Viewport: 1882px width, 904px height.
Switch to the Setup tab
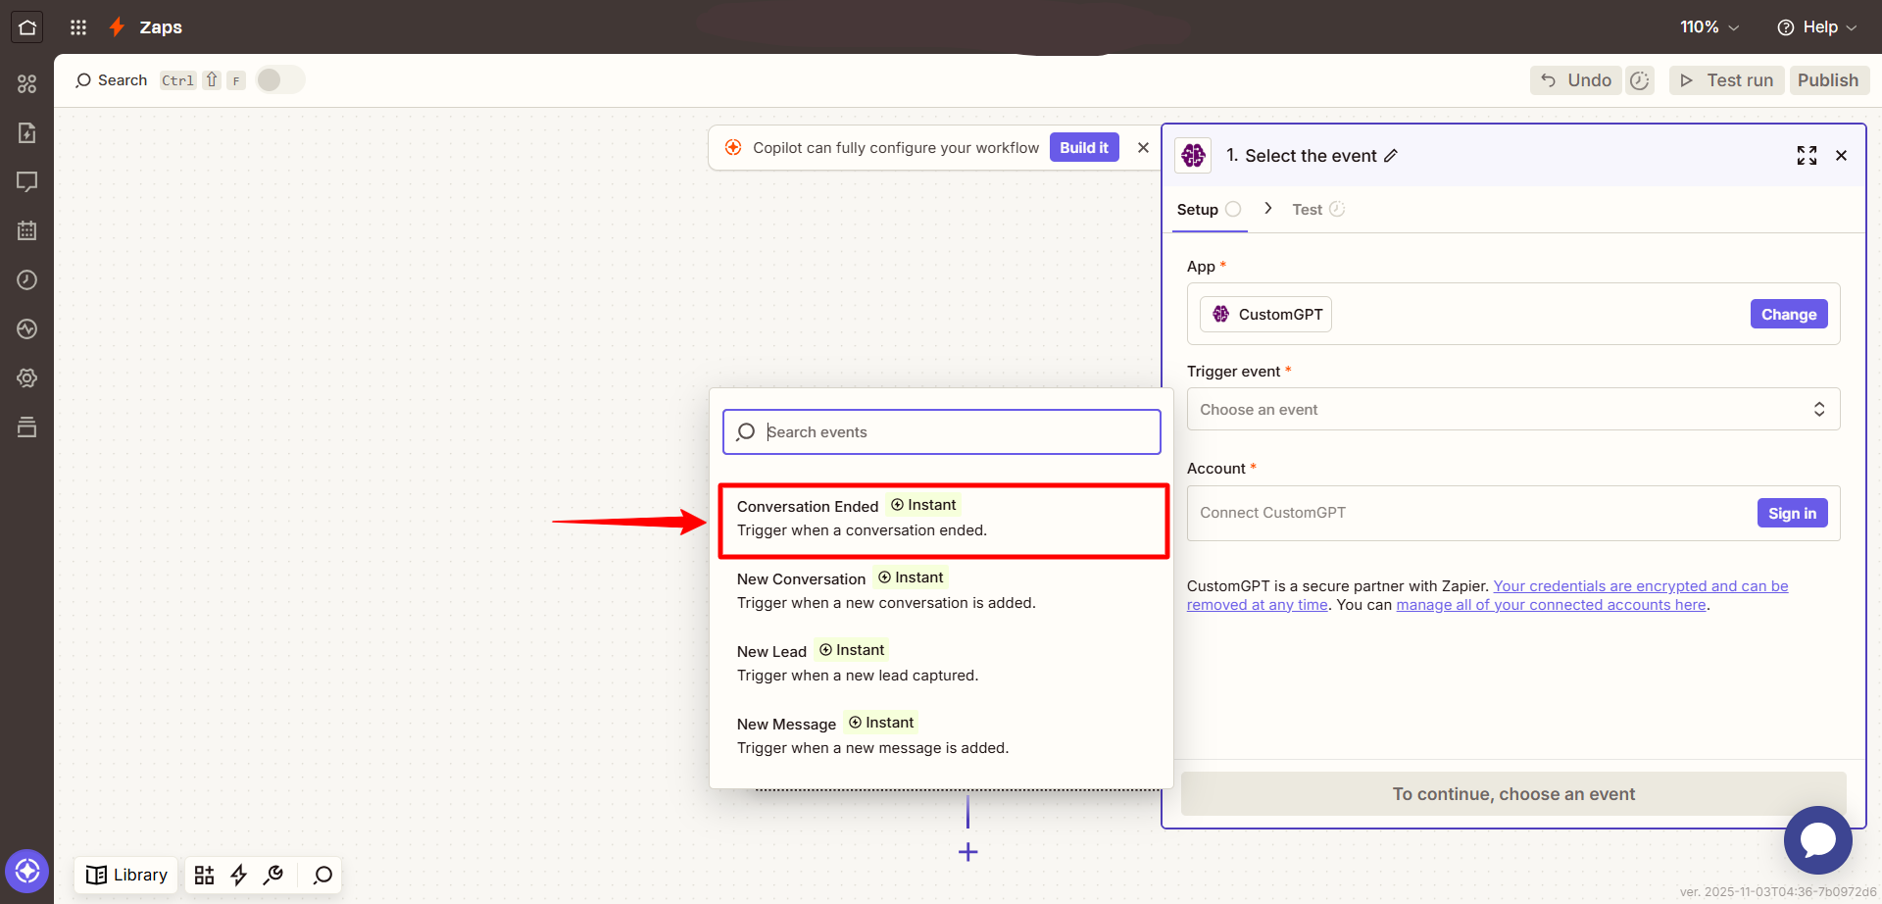tap(1209, 210)
